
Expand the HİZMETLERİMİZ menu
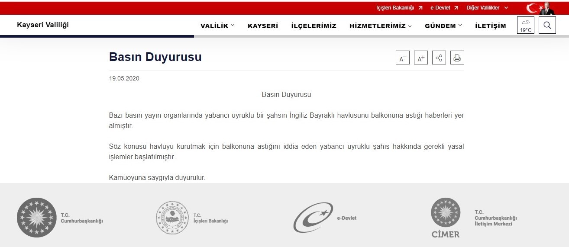(x=381, y=26)
